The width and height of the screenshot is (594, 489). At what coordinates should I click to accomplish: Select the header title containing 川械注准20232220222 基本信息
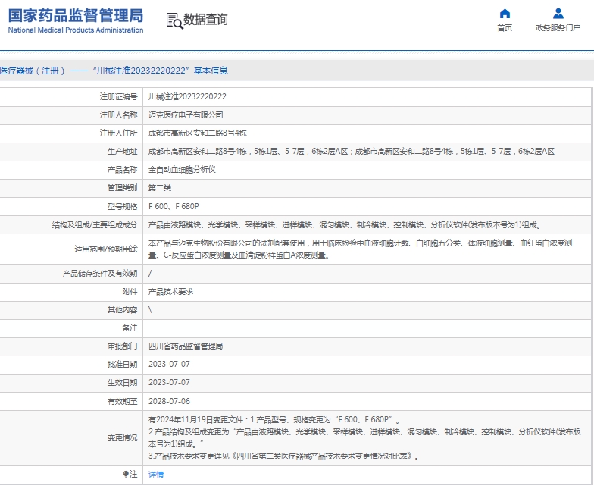(x=114, y=71)
